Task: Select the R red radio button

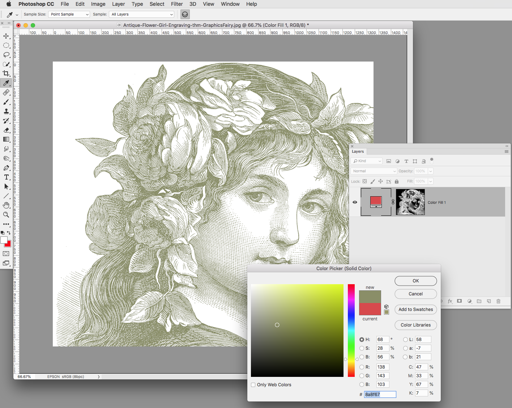Action: point(362,367)
